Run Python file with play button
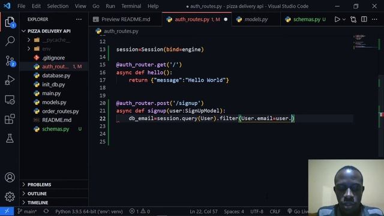This screenshot has width=384, height=216. pos(337,19)
